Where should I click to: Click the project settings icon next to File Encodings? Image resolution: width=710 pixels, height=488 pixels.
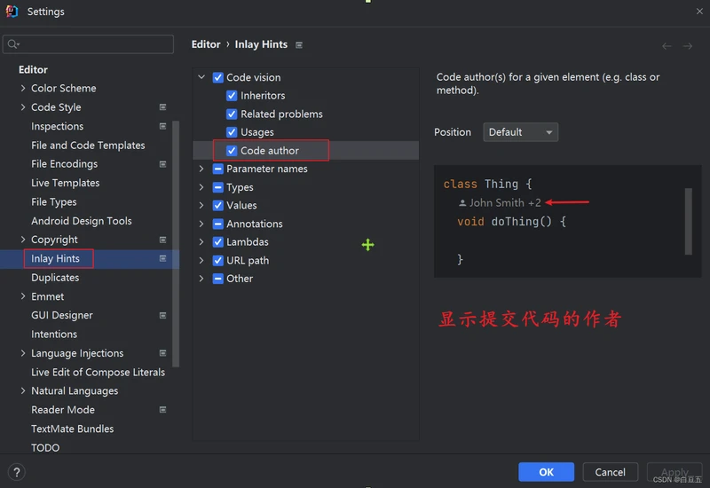point(162,164)
